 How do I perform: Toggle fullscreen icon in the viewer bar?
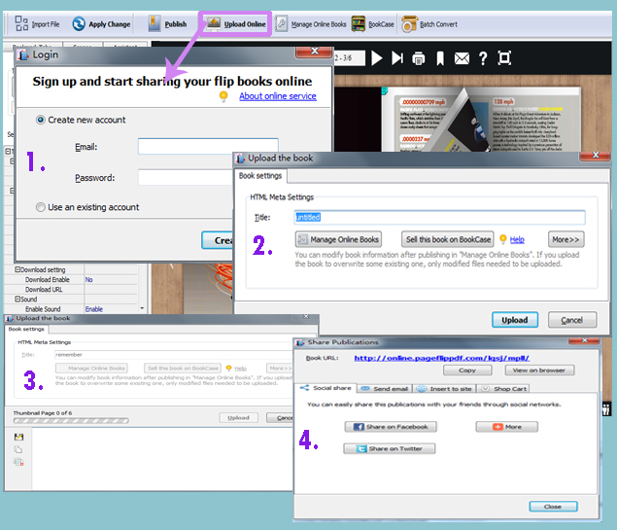click(x=504, y=58)
